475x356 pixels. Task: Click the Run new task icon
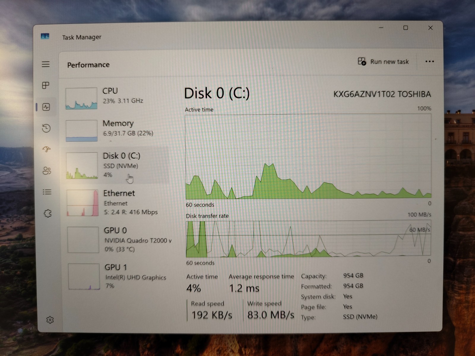pyautogui.click(x=362, y=61)
